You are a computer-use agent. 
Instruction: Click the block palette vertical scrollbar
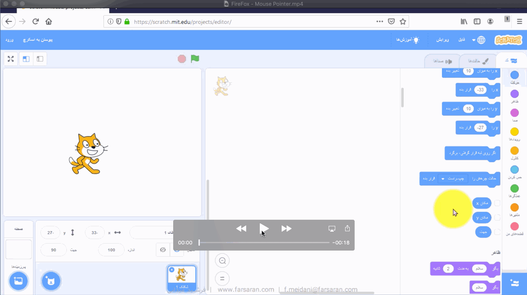tap(402, 97)
